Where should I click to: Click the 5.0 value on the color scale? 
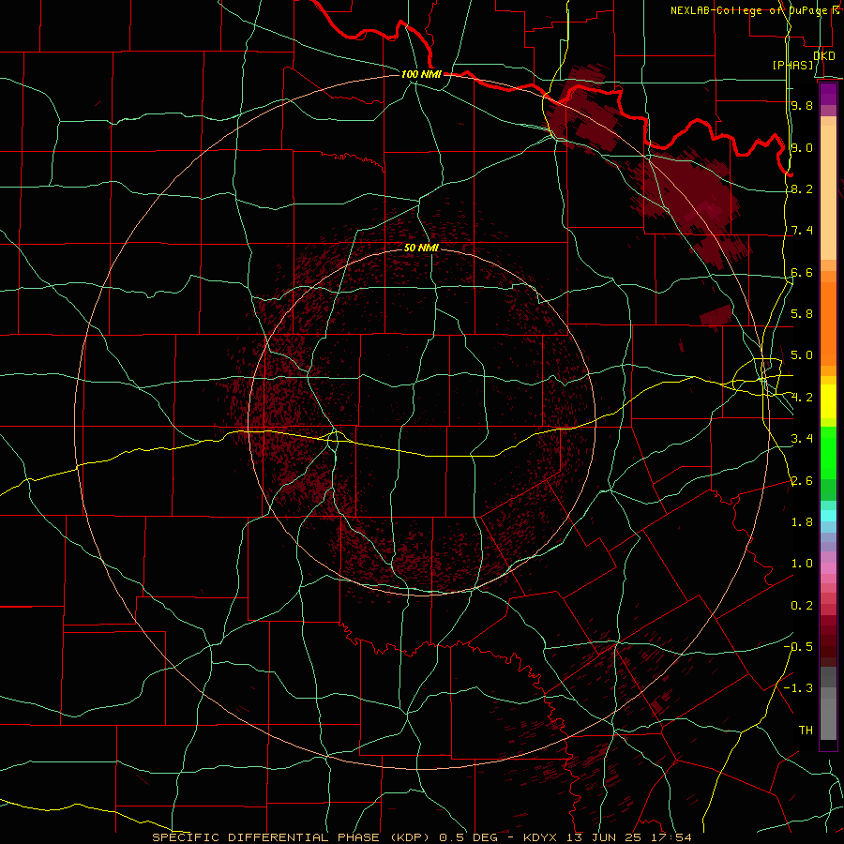click(802, 355)
